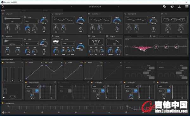
Task: Click the warning triangle icon
Action: pos(179,7)
